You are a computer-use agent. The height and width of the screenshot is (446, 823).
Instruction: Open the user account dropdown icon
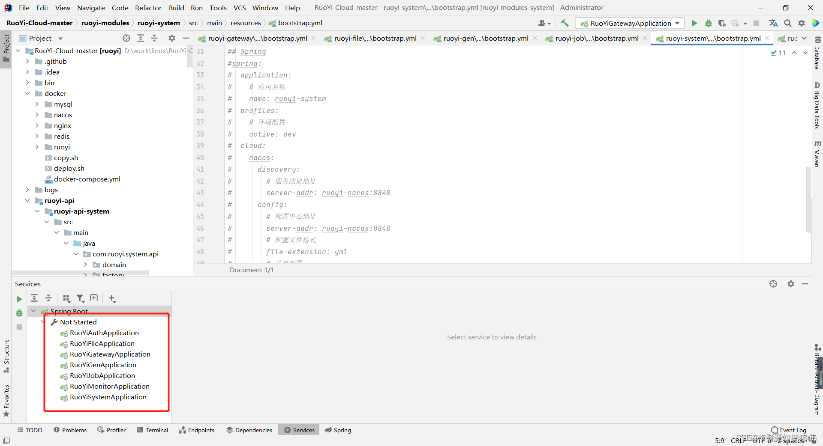point(544,23)
